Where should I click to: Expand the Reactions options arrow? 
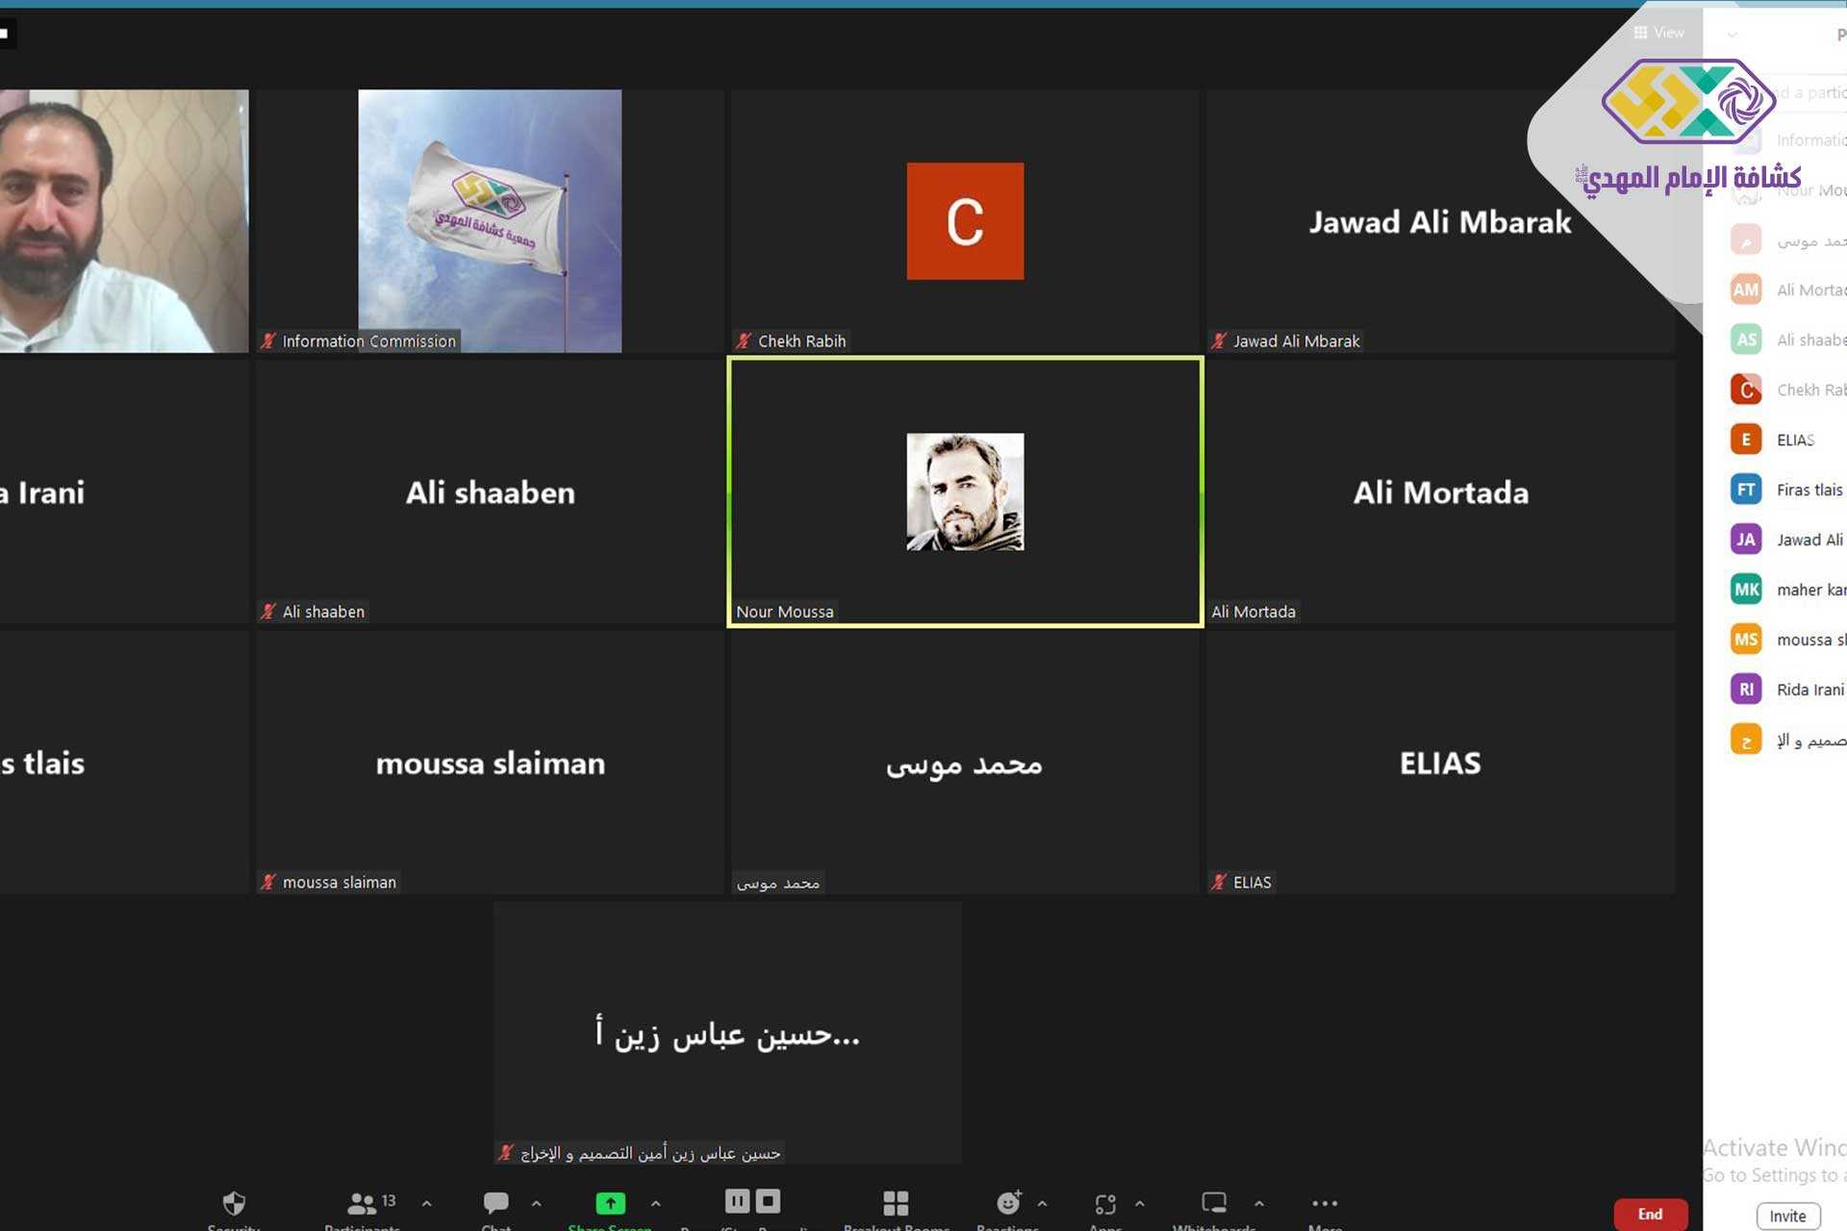point(1042,1203)
